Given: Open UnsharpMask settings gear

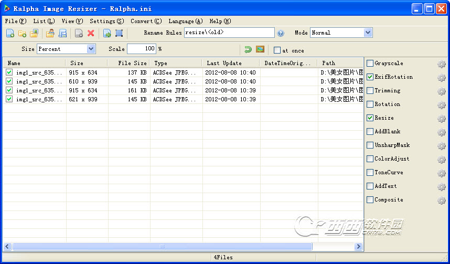Looking at the screenshot, I should pos(442,146).
